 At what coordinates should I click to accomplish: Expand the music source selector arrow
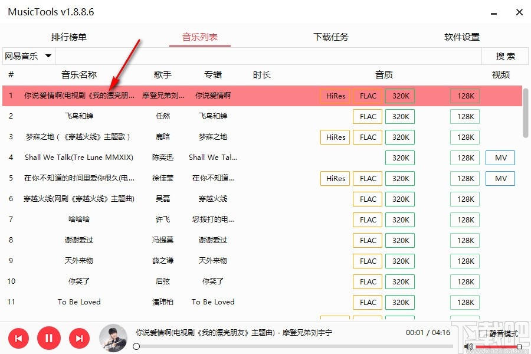click(48, 55)
